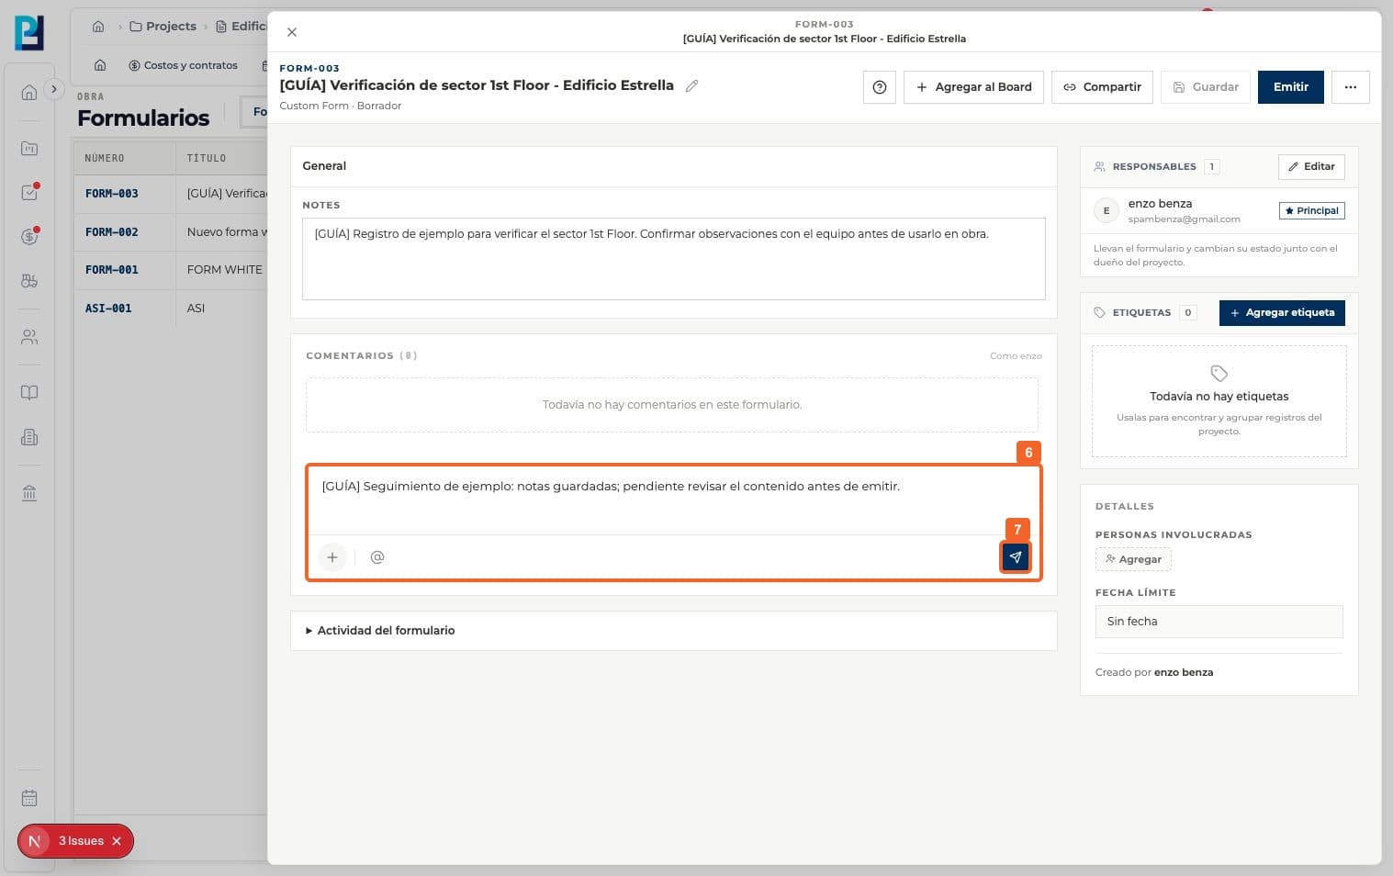The width and height of the screenshot is (1393, 876).
Task: Open the checklist icon with red dot
Action: 29,193
